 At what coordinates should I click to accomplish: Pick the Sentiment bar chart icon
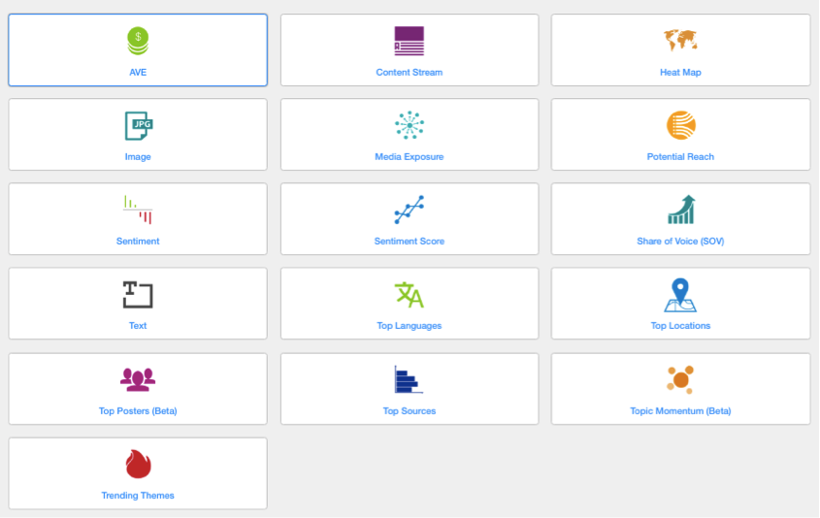138,210
